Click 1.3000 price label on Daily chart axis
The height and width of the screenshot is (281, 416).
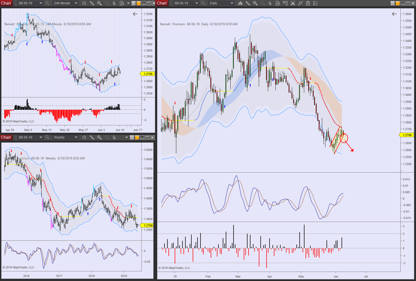[x=407, y=95]
